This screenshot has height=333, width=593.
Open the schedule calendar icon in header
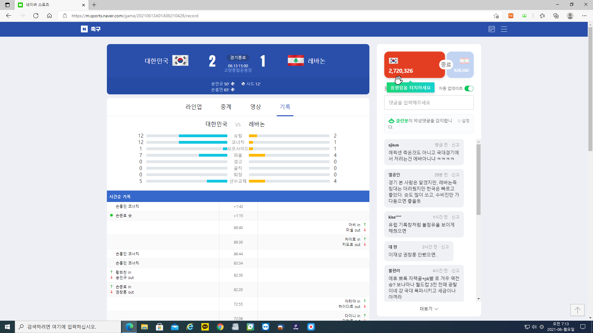(492, 29)
